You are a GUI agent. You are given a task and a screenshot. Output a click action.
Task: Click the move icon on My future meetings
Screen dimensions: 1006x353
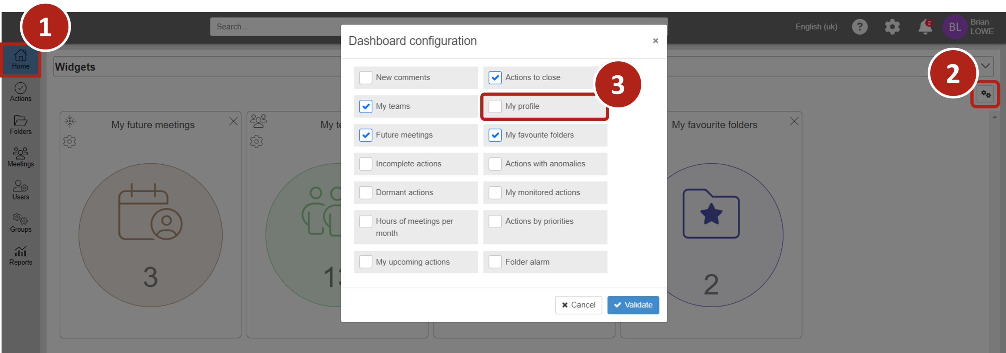70,121
